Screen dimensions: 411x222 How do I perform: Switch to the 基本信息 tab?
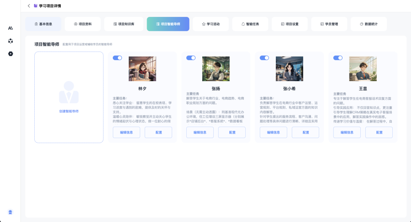[x=43, y=24]
